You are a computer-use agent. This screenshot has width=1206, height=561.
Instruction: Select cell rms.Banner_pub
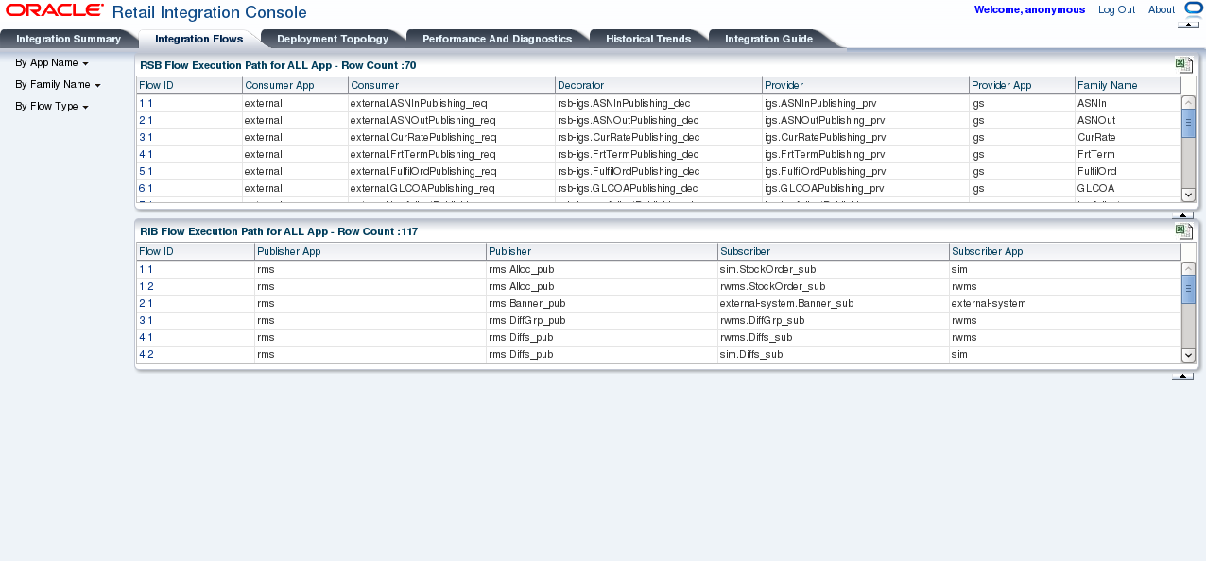pos(602,303)
